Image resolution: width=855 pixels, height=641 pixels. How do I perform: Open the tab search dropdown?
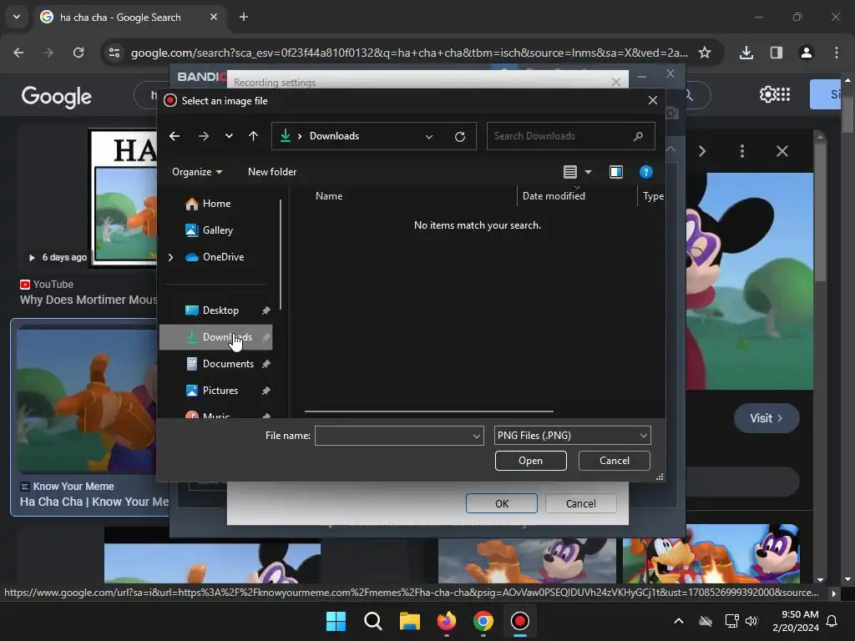(x=17, y=17)
